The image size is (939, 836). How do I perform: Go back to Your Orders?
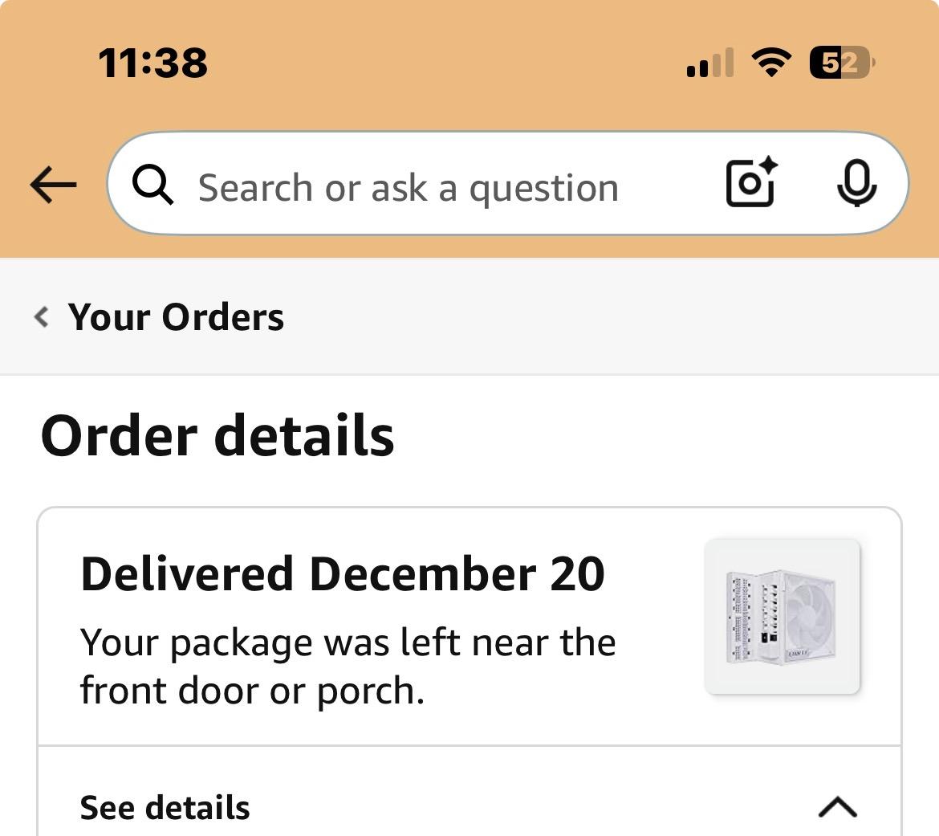pos(176,317)
